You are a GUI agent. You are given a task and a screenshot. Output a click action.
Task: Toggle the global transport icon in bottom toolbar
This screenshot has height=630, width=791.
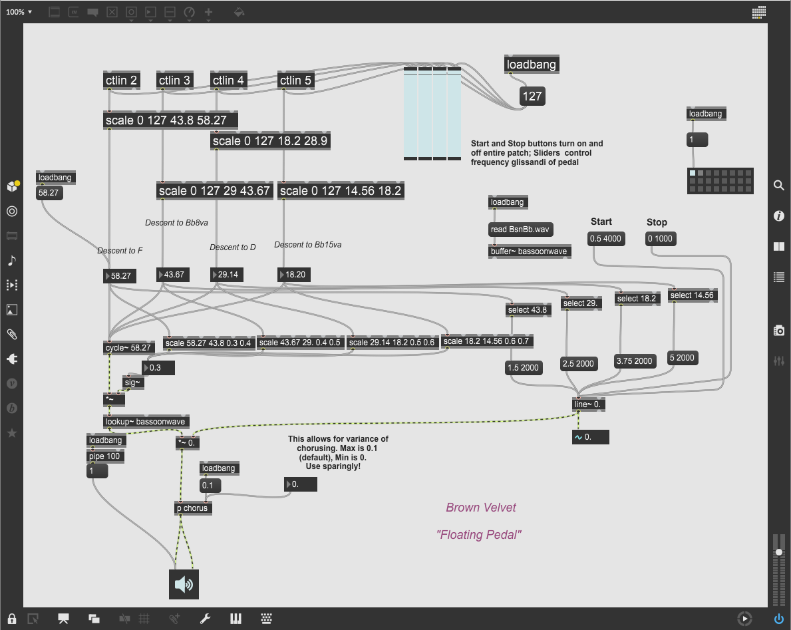click(x=744, y=619)
